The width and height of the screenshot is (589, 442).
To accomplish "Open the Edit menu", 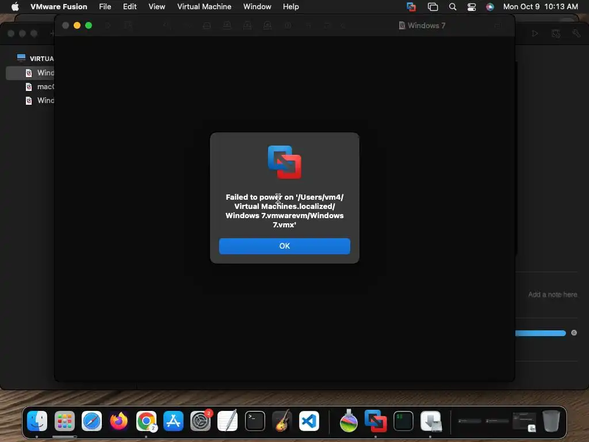I will pos(129,6).
